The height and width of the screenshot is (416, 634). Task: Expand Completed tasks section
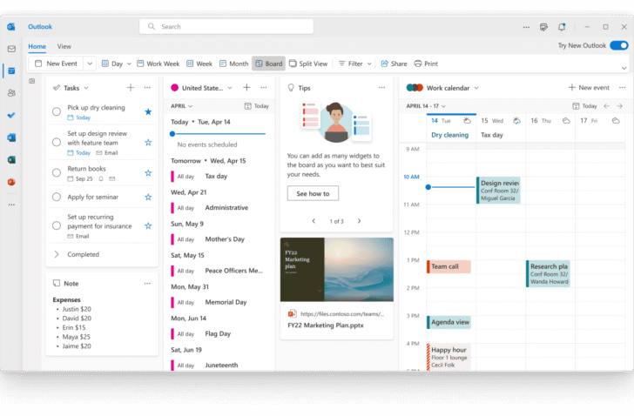pos(57,254)
